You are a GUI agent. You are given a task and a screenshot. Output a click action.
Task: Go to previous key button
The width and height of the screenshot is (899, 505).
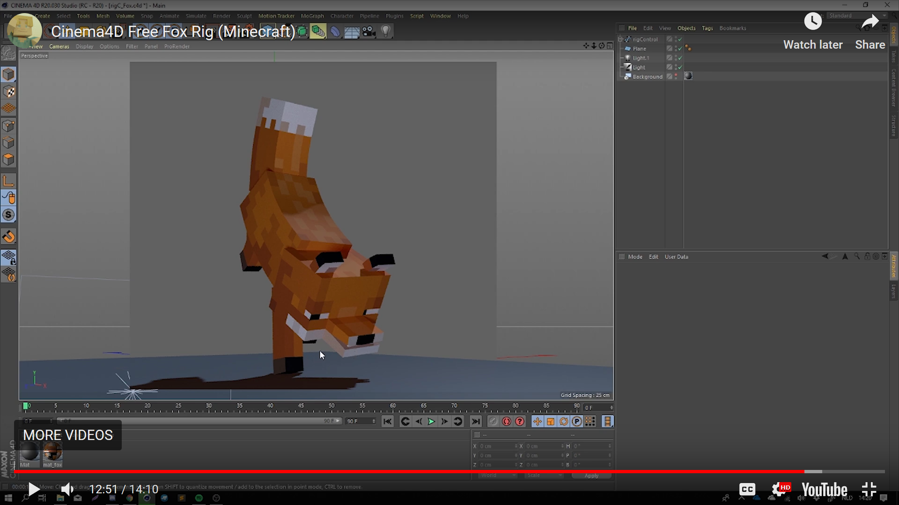[405, 421]
